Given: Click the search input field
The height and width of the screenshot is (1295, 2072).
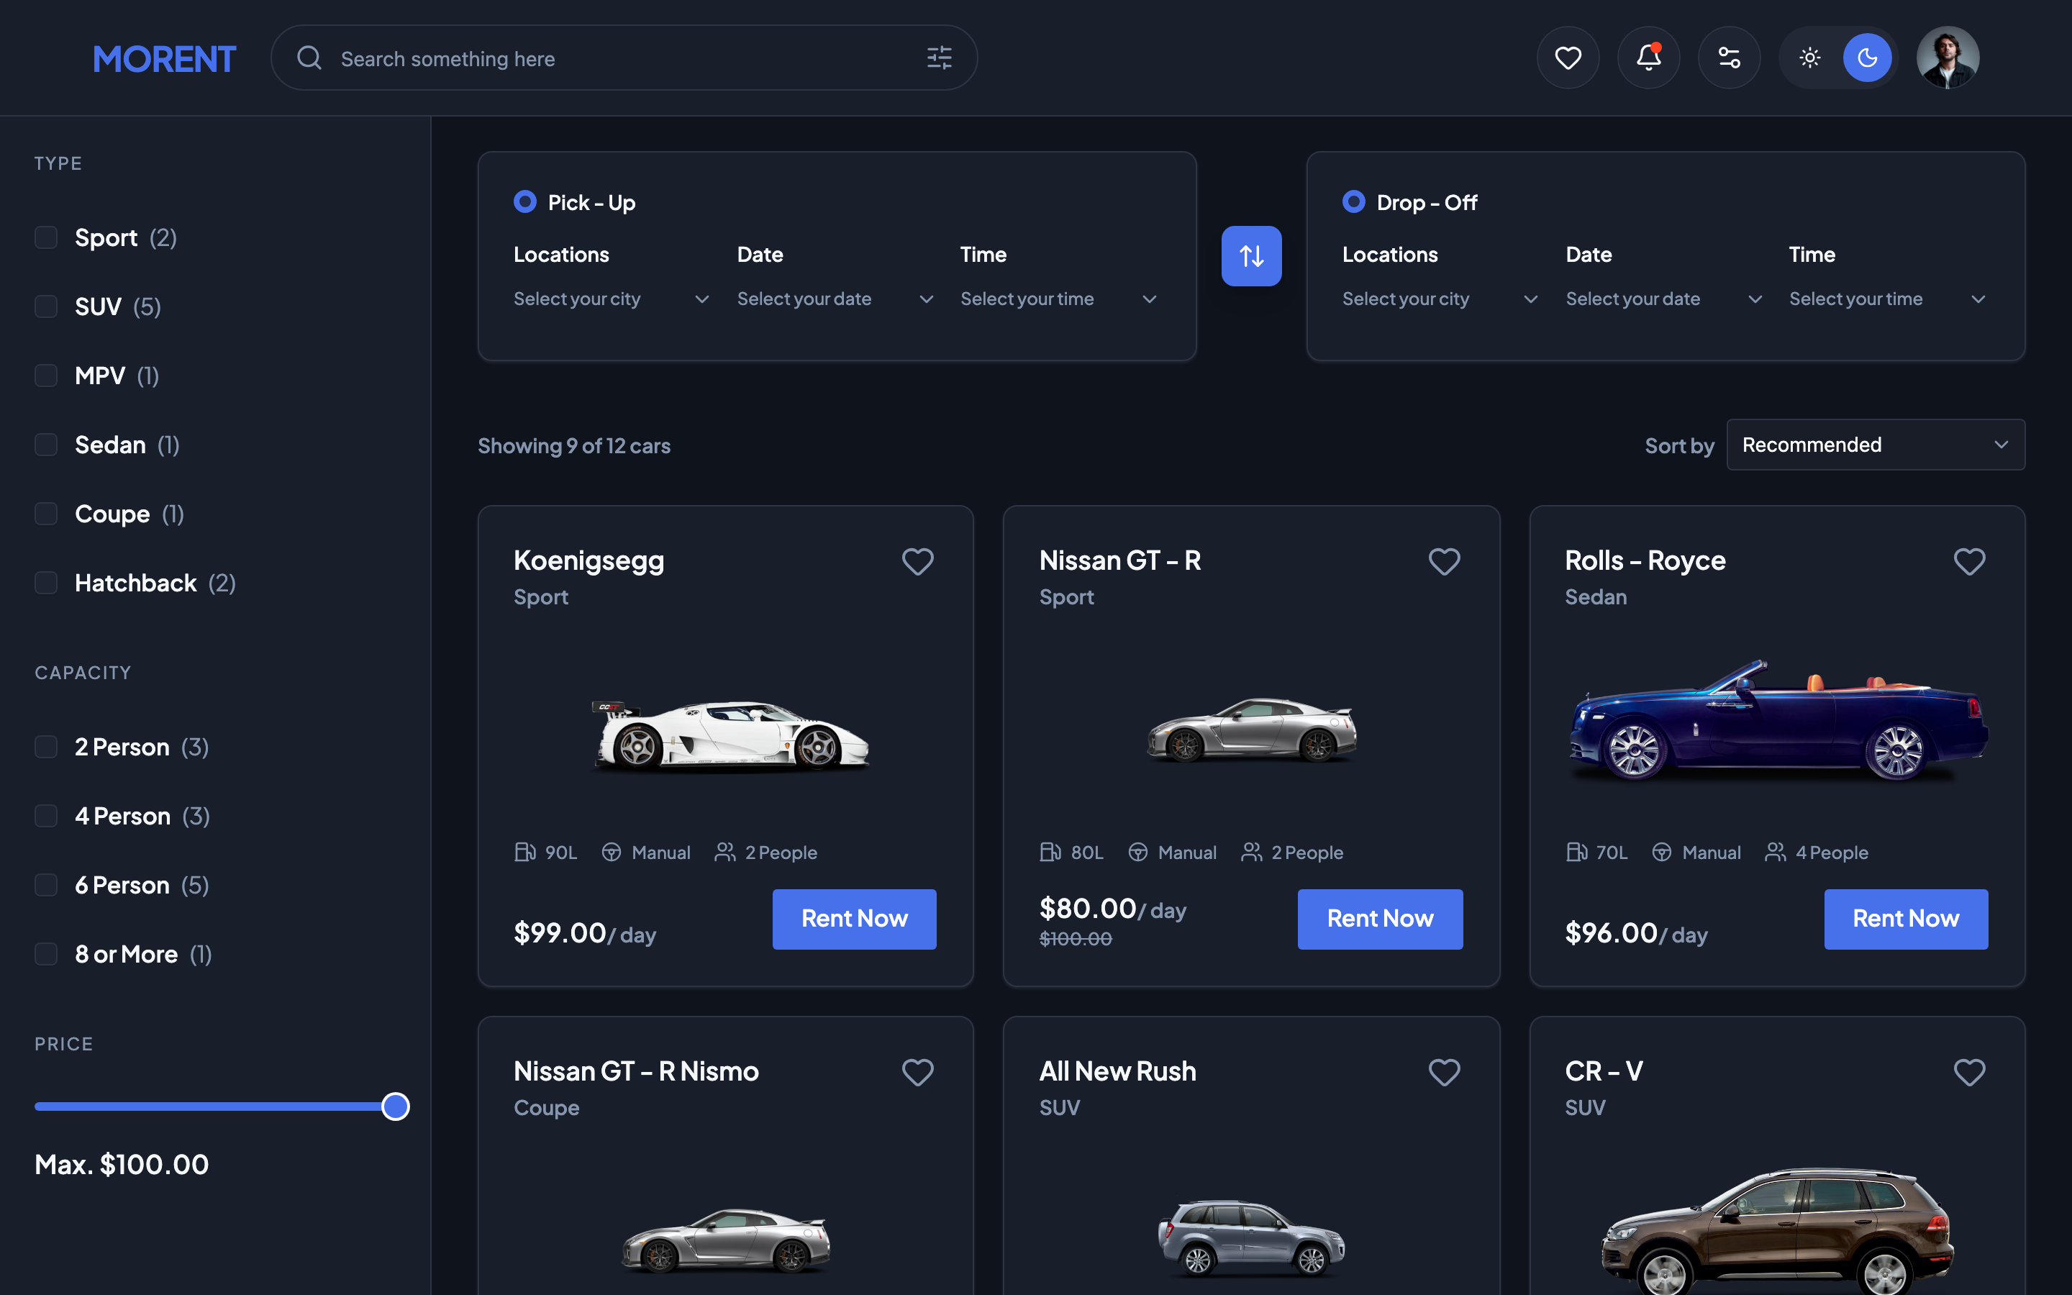Looking at the screenshot, I should pos(624,58).
